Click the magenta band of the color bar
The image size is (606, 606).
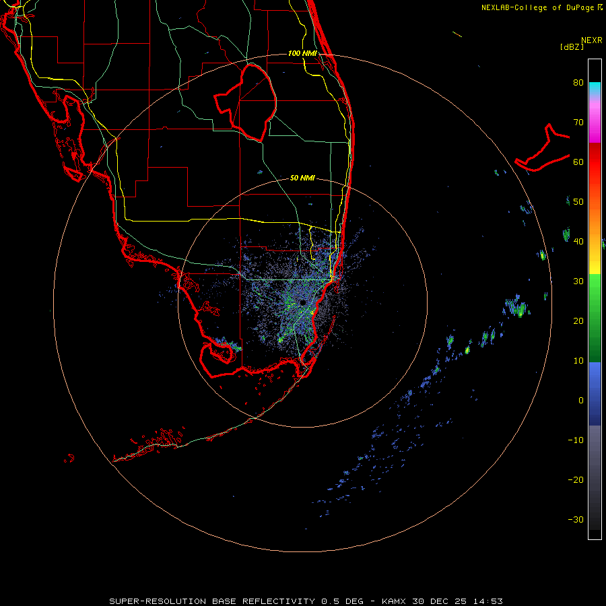pos(595,124)
